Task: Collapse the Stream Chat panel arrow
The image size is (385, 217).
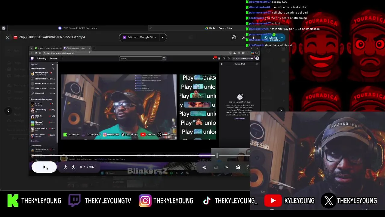Action: pyautogui.click(x=222, y=64)
